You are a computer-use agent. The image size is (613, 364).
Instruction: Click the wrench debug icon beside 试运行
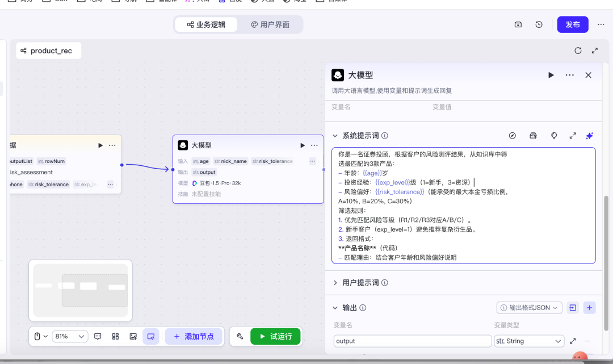coord(240,336)
